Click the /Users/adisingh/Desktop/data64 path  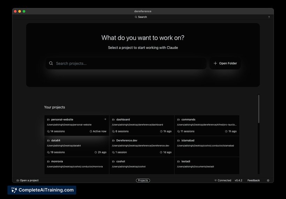64,146
